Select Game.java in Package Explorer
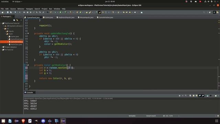220x124 pixels. click(15, 37)
